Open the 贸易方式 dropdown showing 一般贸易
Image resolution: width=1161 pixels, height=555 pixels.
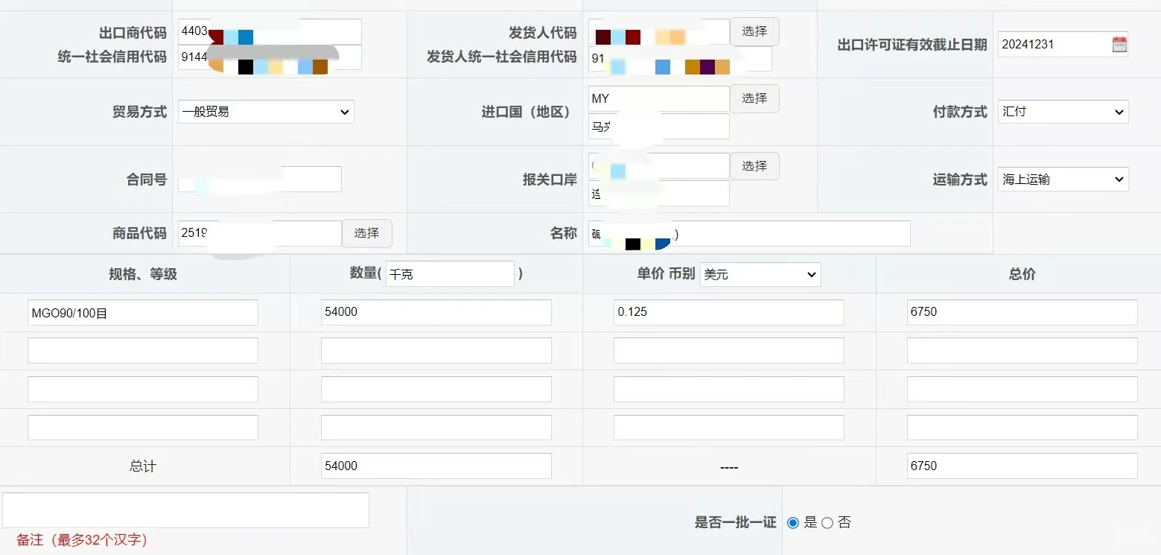pos(265,112)
